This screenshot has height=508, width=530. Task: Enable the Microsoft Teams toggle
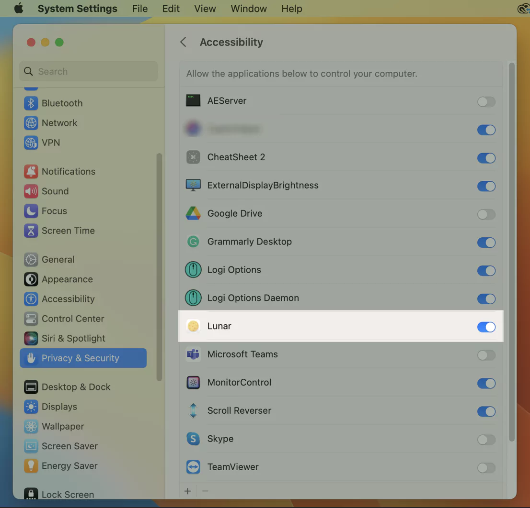486,355
